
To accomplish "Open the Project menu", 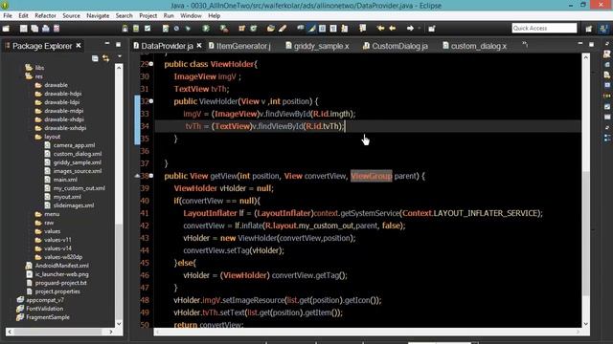I will coord(148,15).
